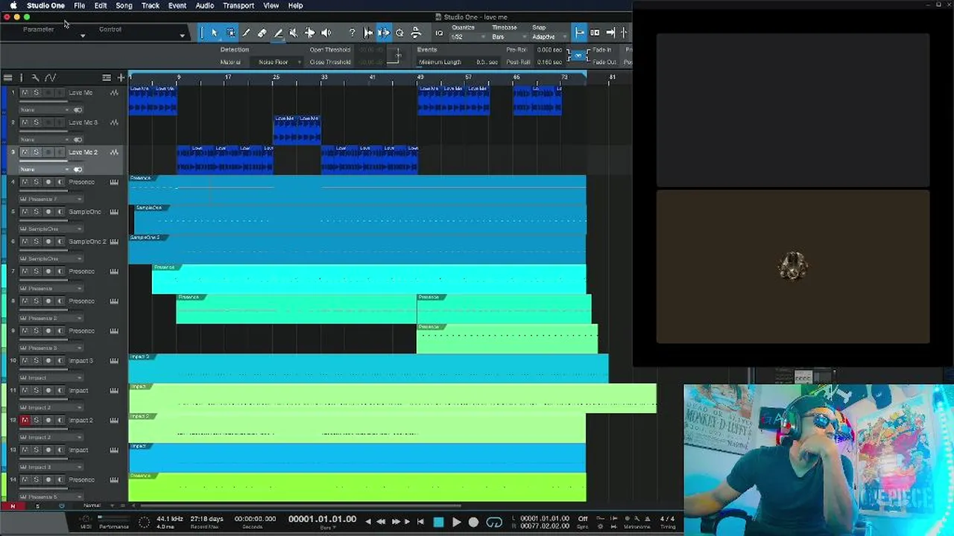Unmute track 12 Impact 2
The height and width of the screenshot is (536, 954).
tap(25, 421)
